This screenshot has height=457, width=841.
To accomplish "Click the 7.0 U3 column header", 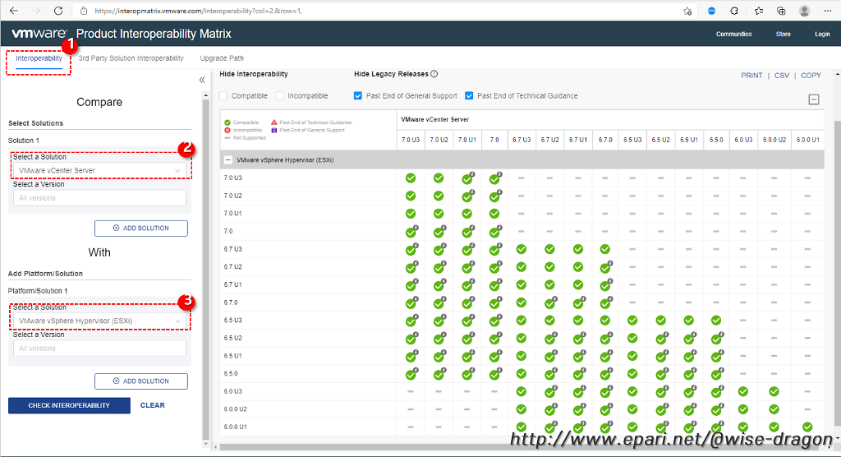I will pos(411,140).
